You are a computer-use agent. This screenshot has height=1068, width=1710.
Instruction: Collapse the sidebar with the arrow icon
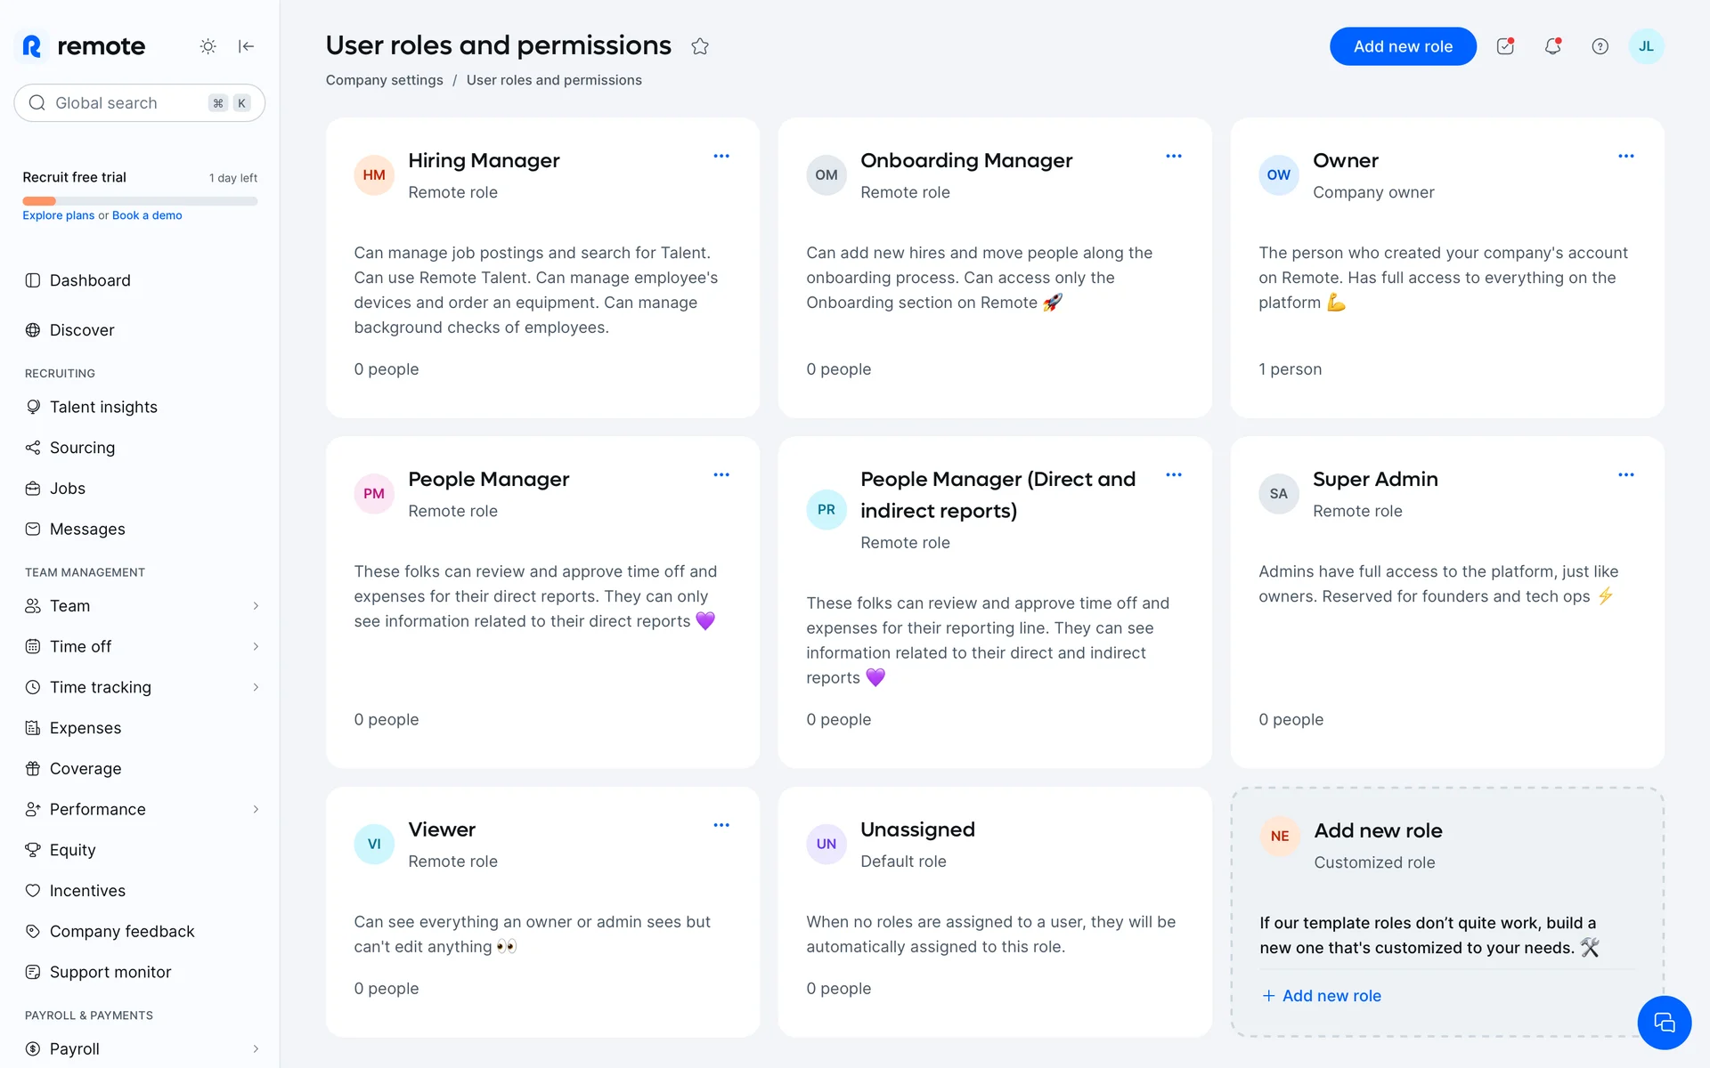click(x=247, y=46)
